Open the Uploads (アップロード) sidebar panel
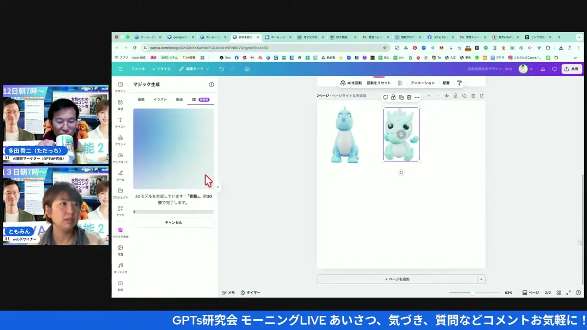The height and width of the screenshot is (330, 587). click(x=120, y=157)
